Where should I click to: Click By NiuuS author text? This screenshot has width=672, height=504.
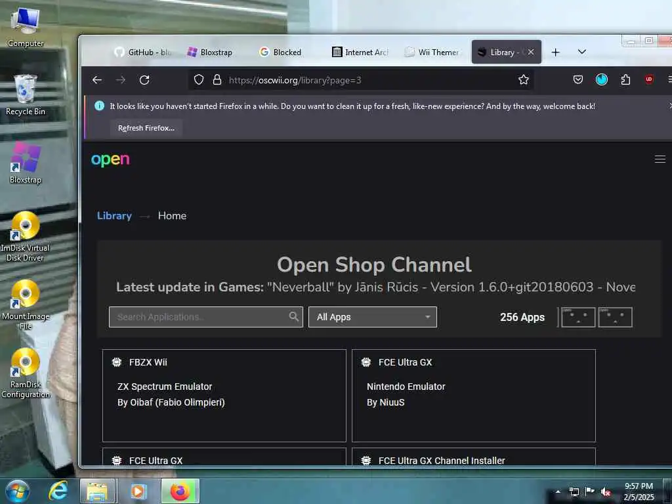pos(386,402)
